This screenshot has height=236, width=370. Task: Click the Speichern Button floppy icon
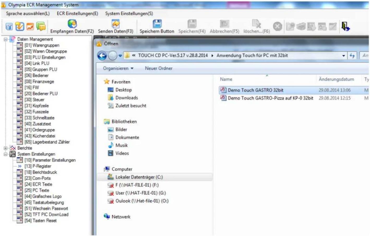click(157, 24)
